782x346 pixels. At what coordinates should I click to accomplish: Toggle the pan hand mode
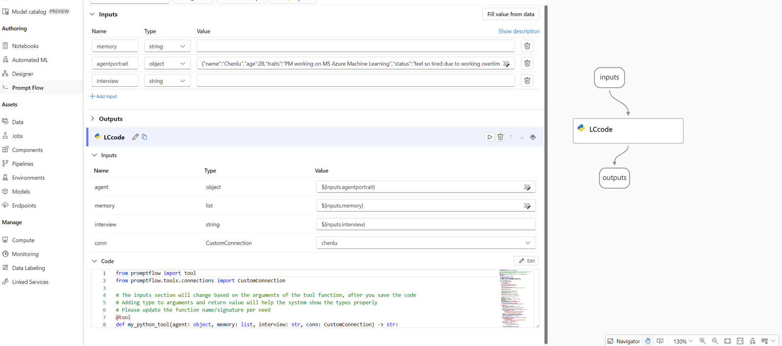(x=648, y=341)
